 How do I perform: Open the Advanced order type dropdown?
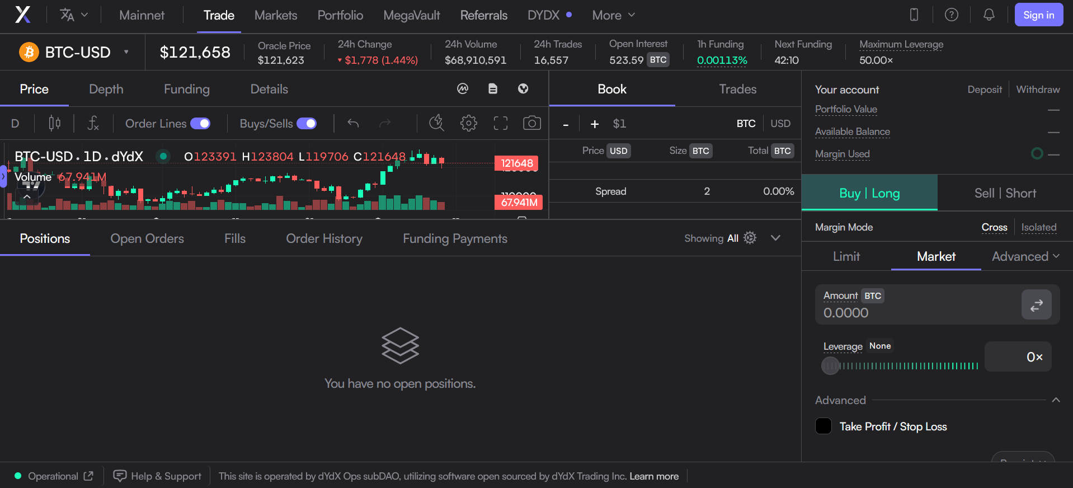click(1025, 256)
